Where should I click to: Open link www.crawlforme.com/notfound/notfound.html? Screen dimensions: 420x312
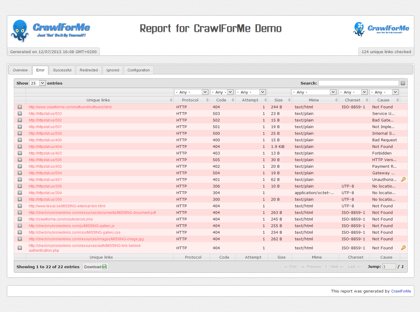(x=70, y=107)
